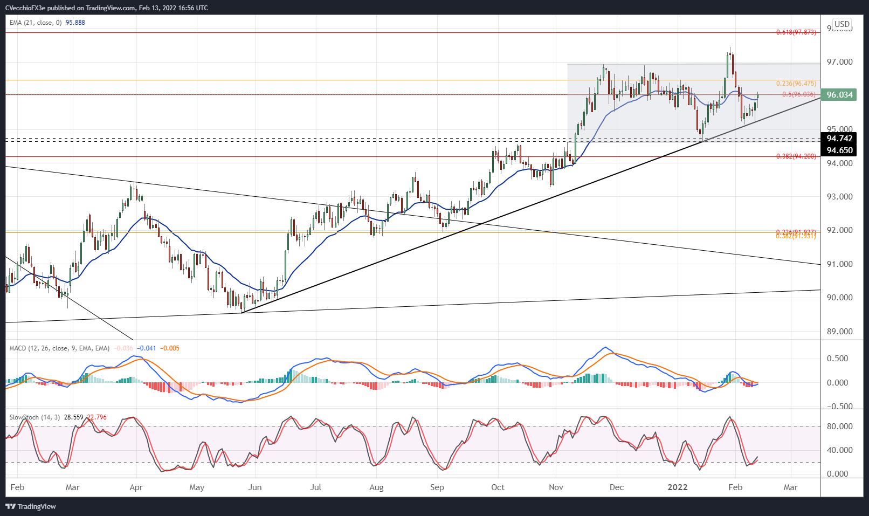869x516 pixels.
Task: Click the 92.000 price axis label
Action: 839,230
